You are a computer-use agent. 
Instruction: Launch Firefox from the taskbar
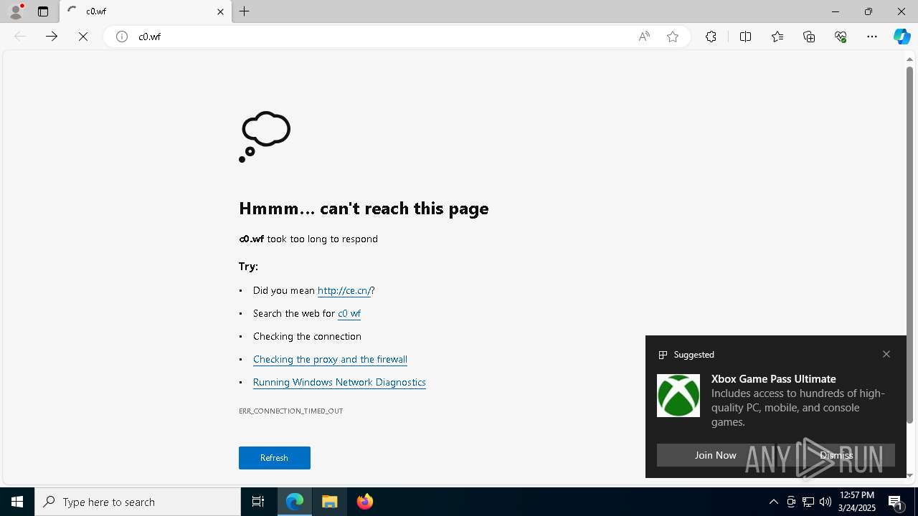[365, 502]
